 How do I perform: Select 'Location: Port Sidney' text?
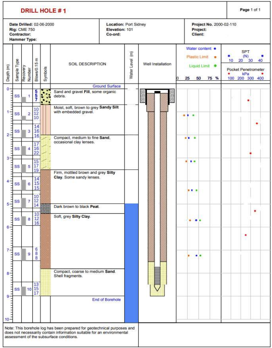pos(126,24)
